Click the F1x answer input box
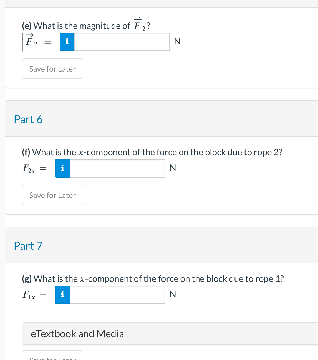The image size is (318, 360). coord(117,295)
